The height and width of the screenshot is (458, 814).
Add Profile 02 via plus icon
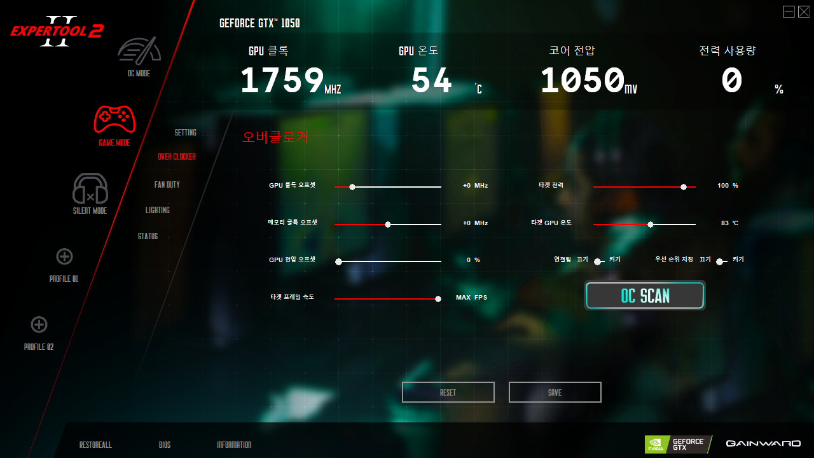pyautogui.click(x=39, y=324)
